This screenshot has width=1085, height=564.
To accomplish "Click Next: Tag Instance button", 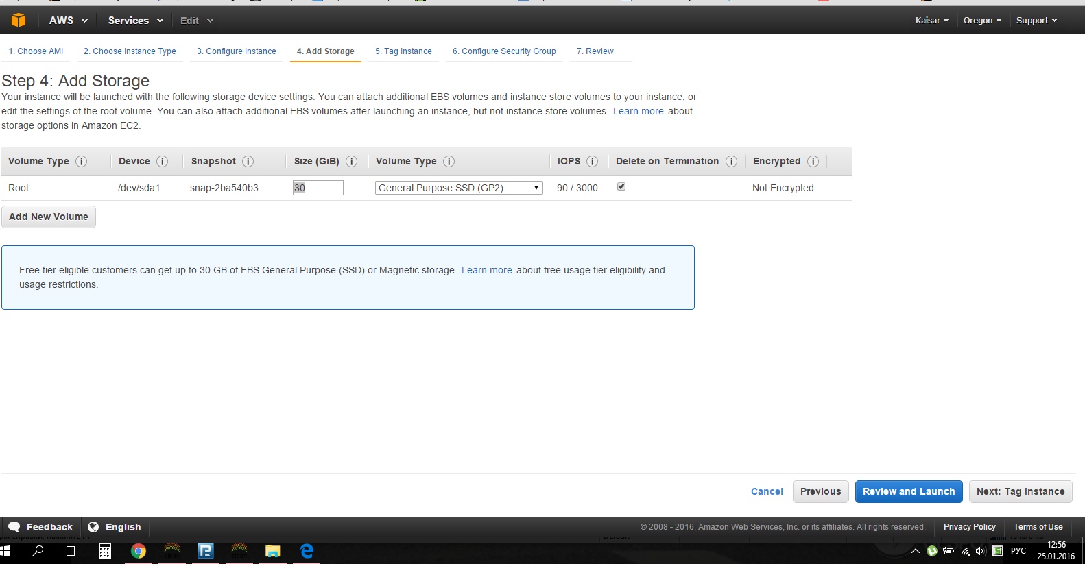I will click(1021, 491).
